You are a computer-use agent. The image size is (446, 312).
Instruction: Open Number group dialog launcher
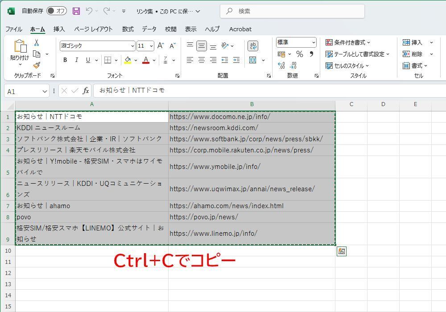[x=317, y=76]
